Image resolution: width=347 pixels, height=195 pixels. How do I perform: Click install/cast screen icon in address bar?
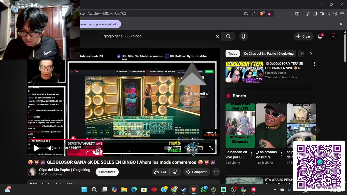click(x=246, y=14)
